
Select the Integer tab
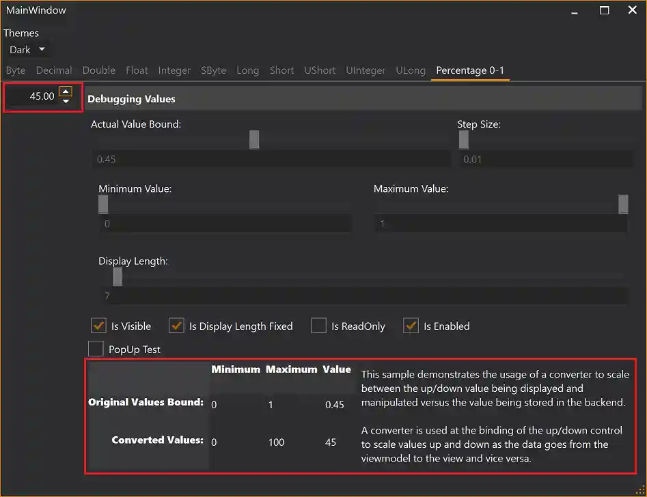[174, 70]
